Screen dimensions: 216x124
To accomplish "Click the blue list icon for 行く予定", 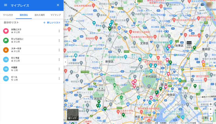I will (x=6, y=59).
